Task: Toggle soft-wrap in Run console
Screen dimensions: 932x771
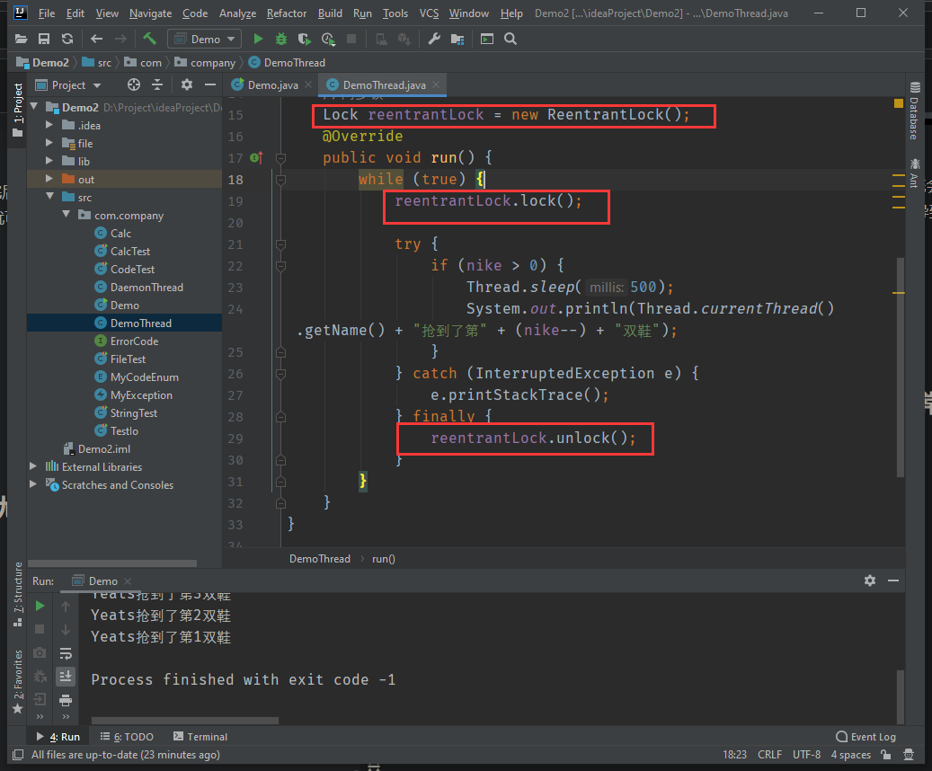Action: tap(66, 653)
